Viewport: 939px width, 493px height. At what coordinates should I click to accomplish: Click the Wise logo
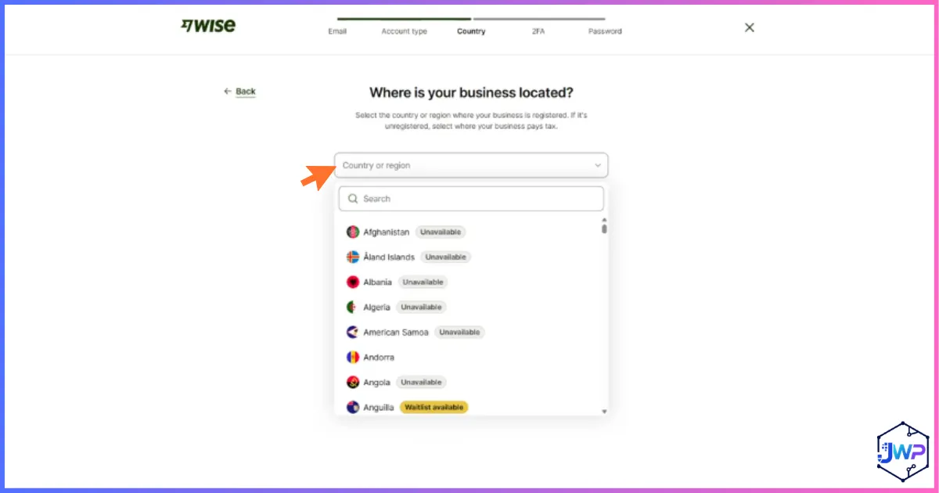tap(207, 25)
